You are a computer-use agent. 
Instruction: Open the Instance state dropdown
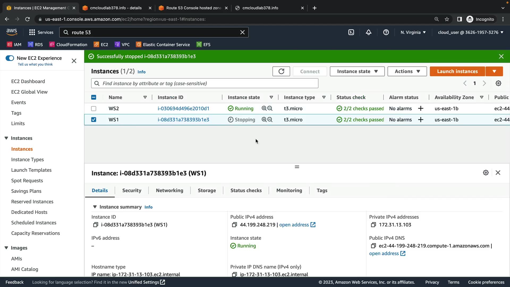[x=357, y=71]
